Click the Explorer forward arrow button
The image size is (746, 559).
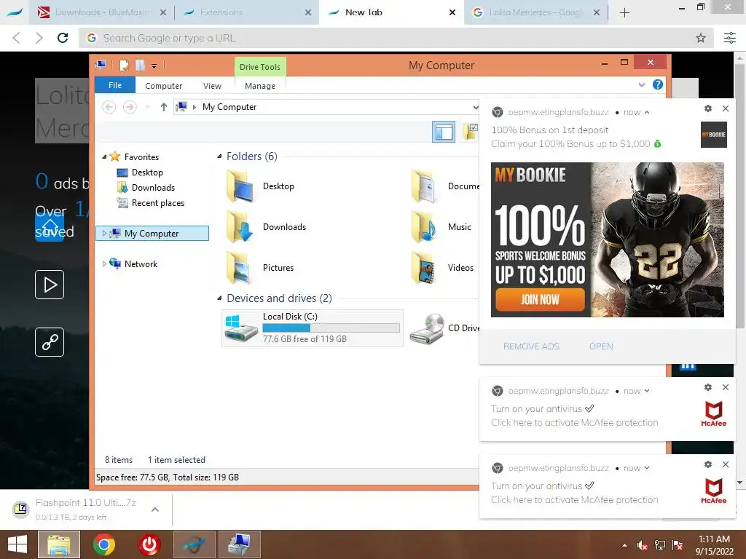pyautogui.click(x=130, y=107)
